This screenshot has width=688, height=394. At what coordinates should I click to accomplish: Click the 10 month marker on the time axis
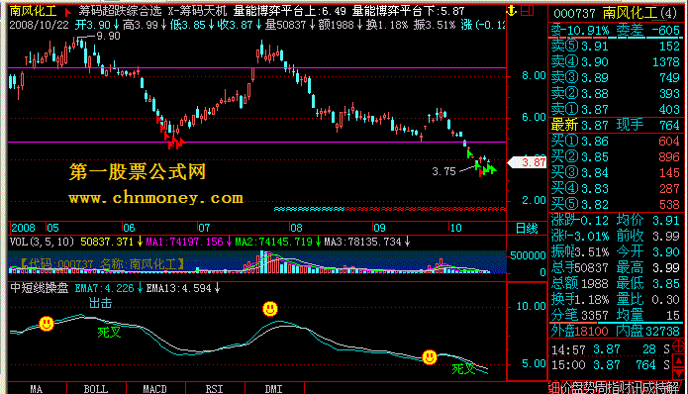pos(456,228)
